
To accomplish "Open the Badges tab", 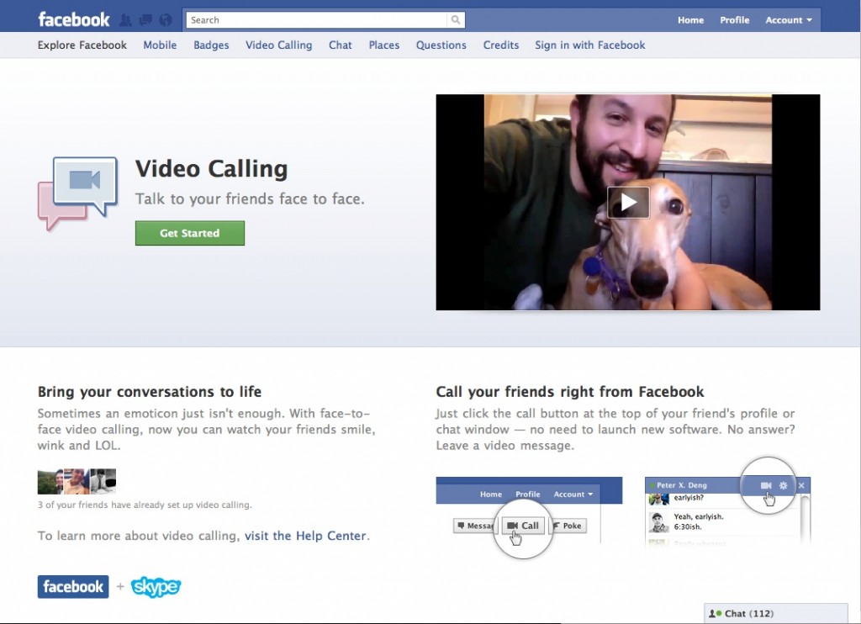I will 211,45.
